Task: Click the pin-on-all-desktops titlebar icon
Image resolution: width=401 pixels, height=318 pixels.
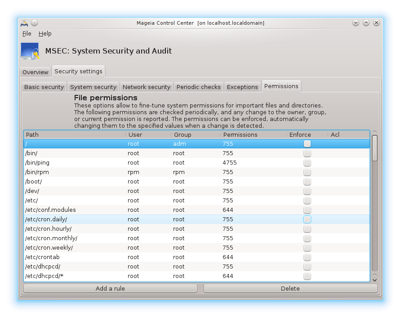Action: click(x=35, y=22)
